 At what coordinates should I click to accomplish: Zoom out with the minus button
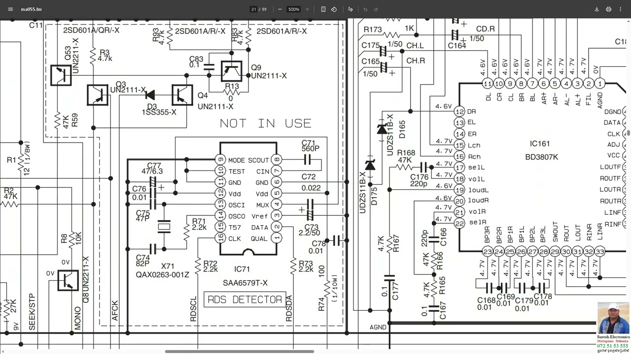[x=280, y=9]
